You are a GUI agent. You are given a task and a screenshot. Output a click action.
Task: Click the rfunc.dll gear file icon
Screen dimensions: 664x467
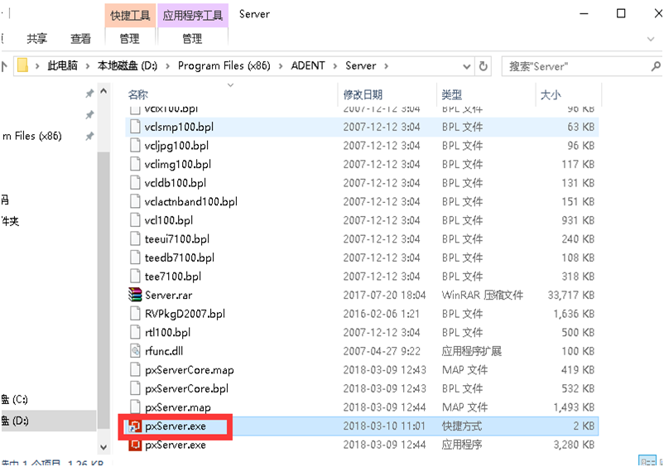pos(136,350)
